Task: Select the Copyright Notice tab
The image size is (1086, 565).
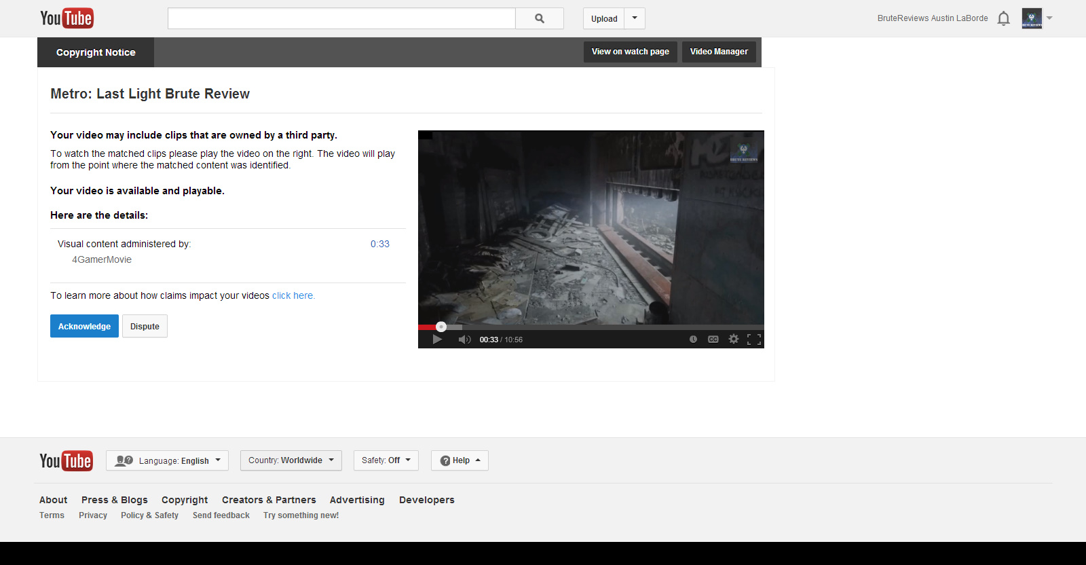Action: 96,52
